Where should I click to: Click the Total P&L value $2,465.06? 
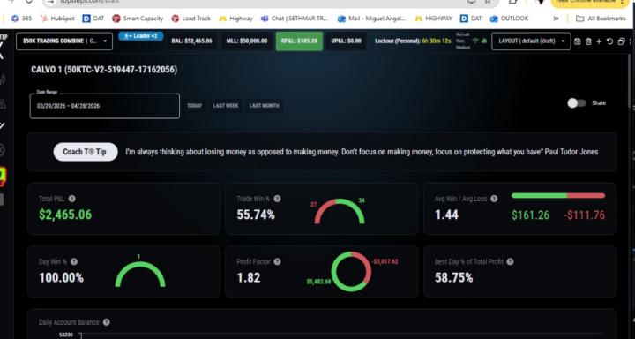pyautogui.click(x=65, y=215)
